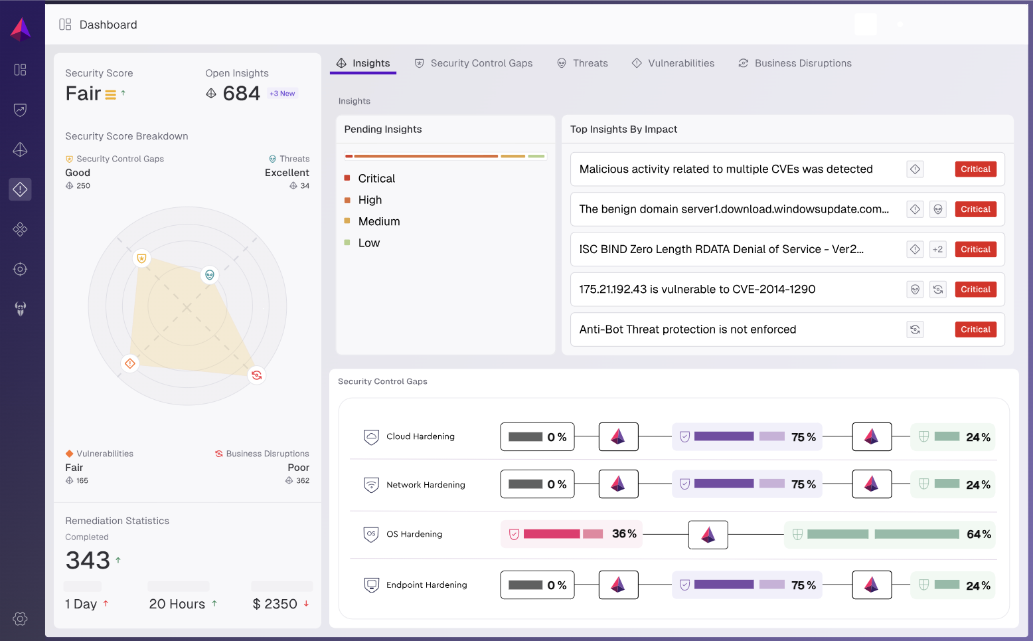This screenshot has width=1033, height=641.
Task: Open the Business Disruptions tab
Action: pos(795,63)
